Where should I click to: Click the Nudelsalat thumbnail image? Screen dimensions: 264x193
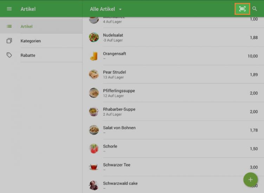(x=94, y=37)
